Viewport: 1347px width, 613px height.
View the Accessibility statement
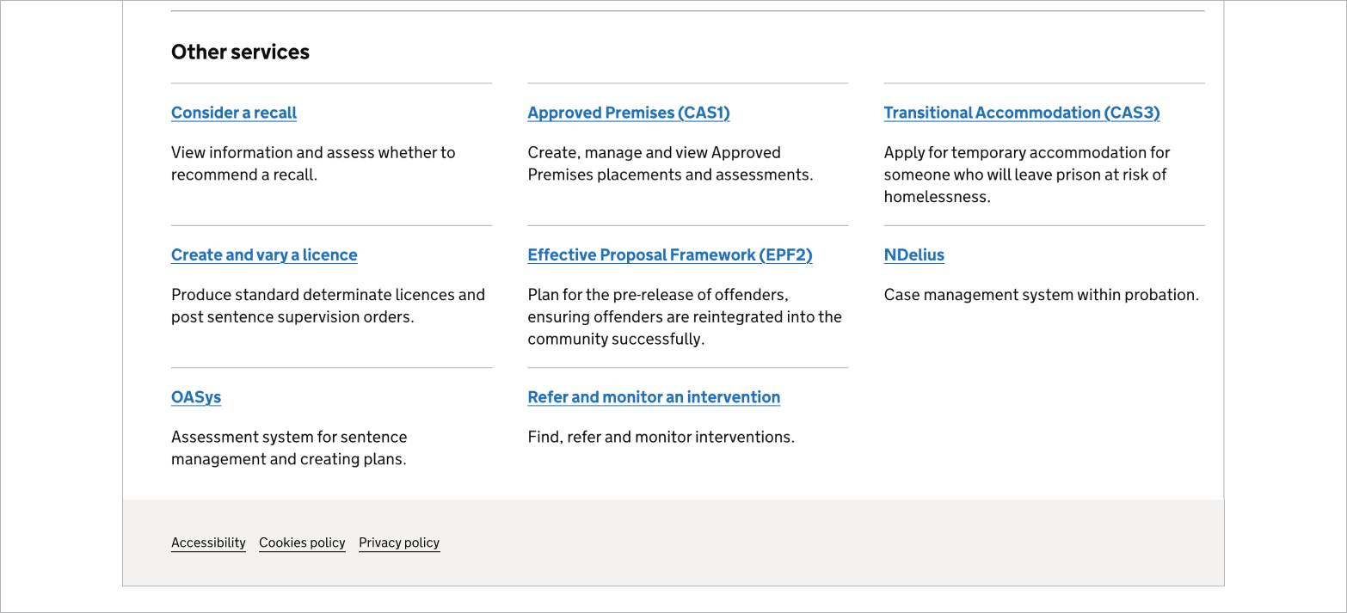(208, 543)
